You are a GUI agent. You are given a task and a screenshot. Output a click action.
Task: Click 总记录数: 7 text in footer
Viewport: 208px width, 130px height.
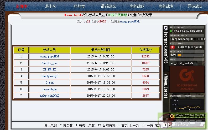[x=53, y=125]
